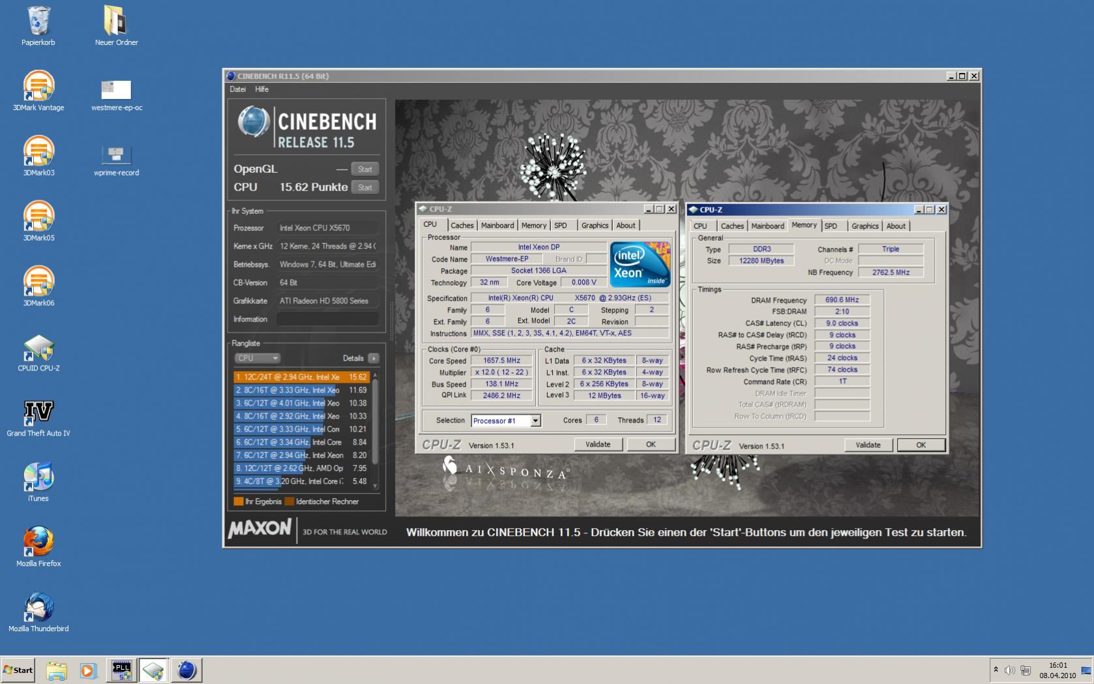Click the DRAM Frequency value 690.6 MHz

tap(842, 300)
